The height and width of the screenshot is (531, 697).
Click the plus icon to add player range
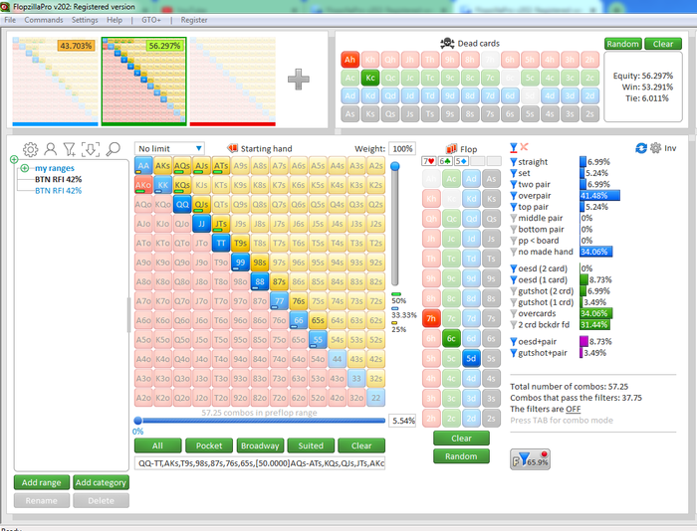click(299, 80)
